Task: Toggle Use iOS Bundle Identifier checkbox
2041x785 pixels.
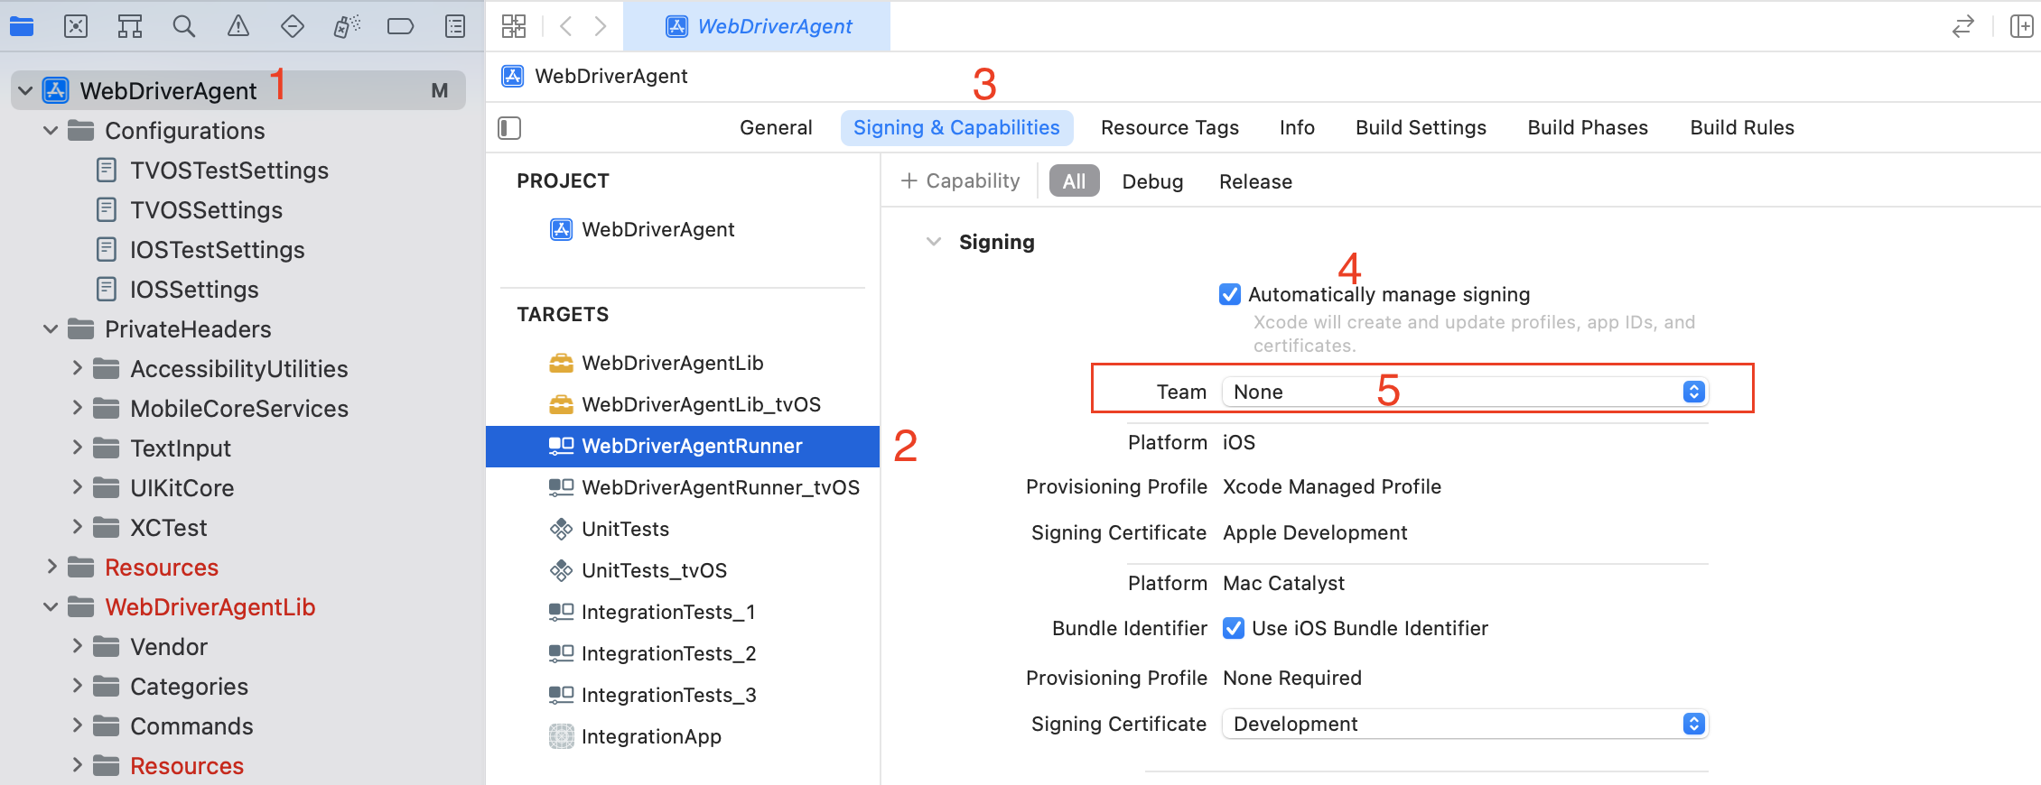Action: click(x=1234, y=628)
